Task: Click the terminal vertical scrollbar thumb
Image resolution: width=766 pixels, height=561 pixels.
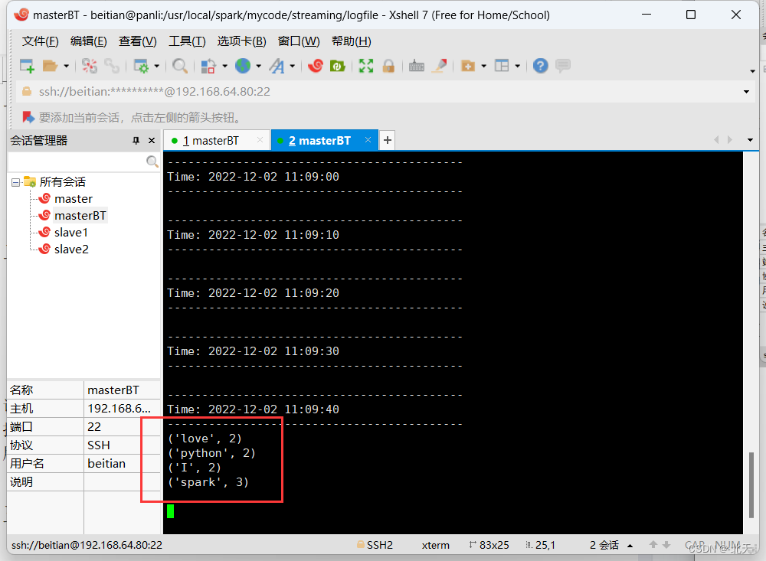Action: [751, 484]
